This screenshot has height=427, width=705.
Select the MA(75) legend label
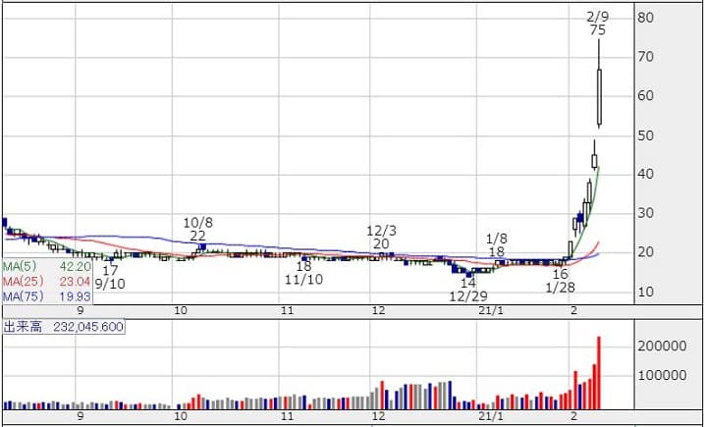click(23, 296)
